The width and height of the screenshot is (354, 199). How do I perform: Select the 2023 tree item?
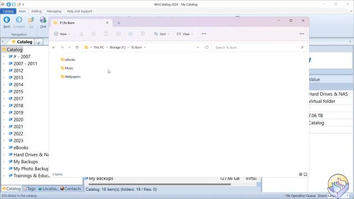[16, 140]
